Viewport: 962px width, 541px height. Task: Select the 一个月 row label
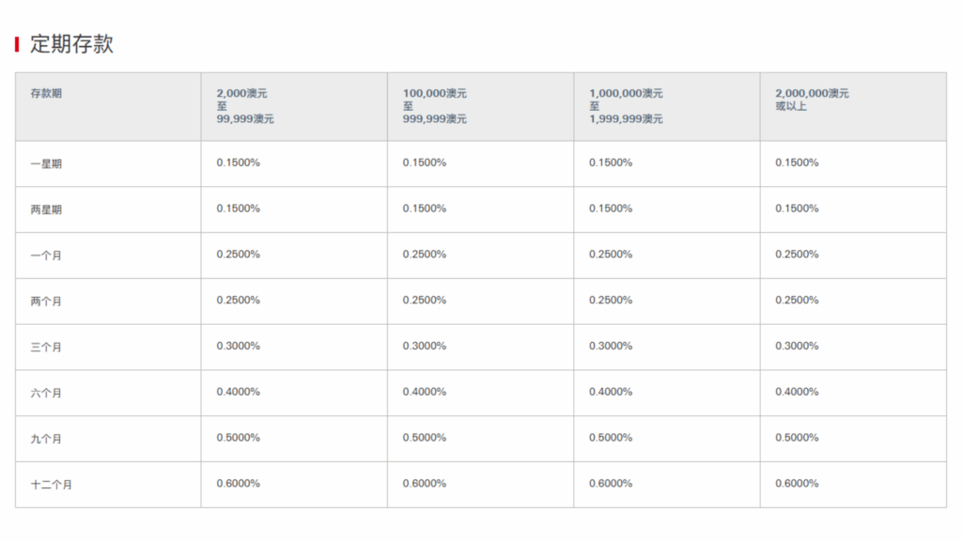click(x=46, y=255)
